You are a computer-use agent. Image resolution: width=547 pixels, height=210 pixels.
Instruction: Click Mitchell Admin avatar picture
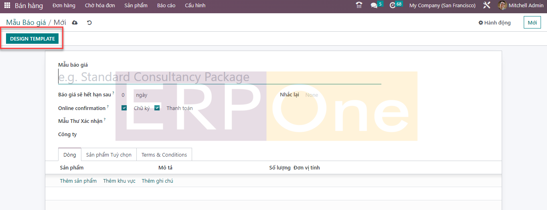pos(502,6)
